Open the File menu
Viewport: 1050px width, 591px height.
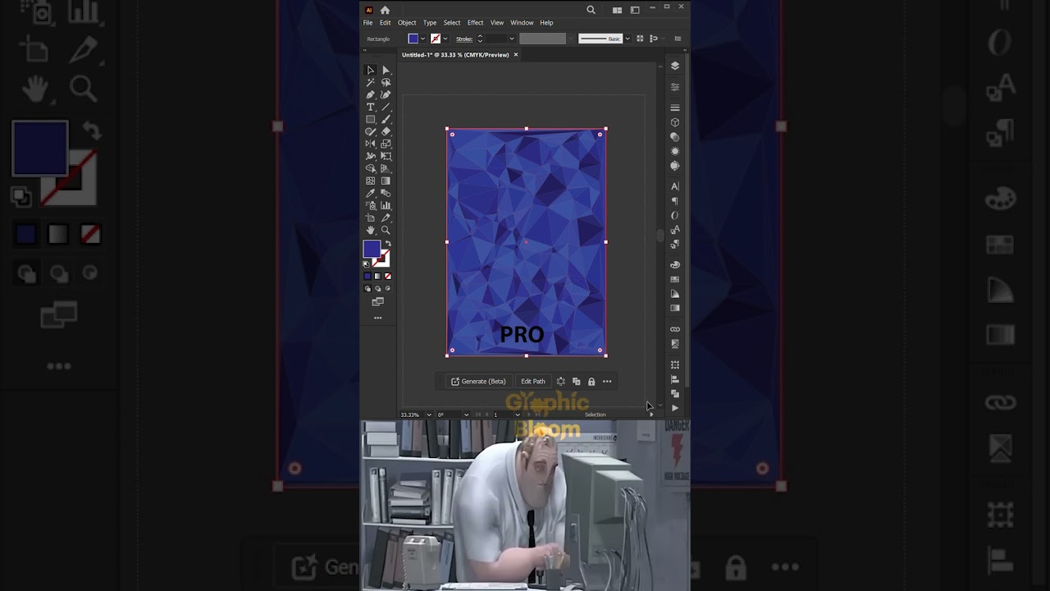[x=368, y=23]
